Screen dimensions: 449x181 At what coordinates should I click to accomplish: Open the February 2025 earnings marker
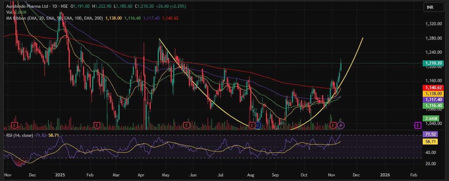point(97,125)
